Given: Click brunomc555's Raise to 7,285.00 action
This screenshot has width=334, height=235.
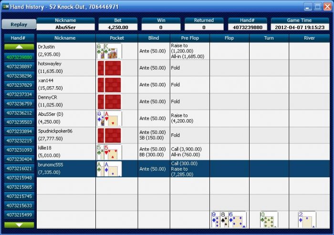Looking at the screenshot, I should click(182, 172).
